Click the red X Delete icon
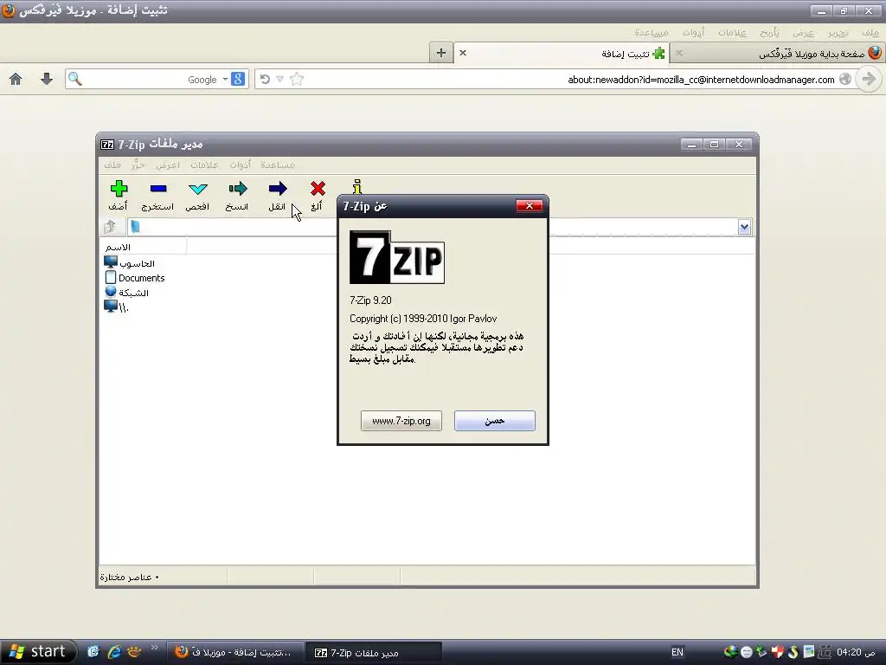 tap(318, 188)
